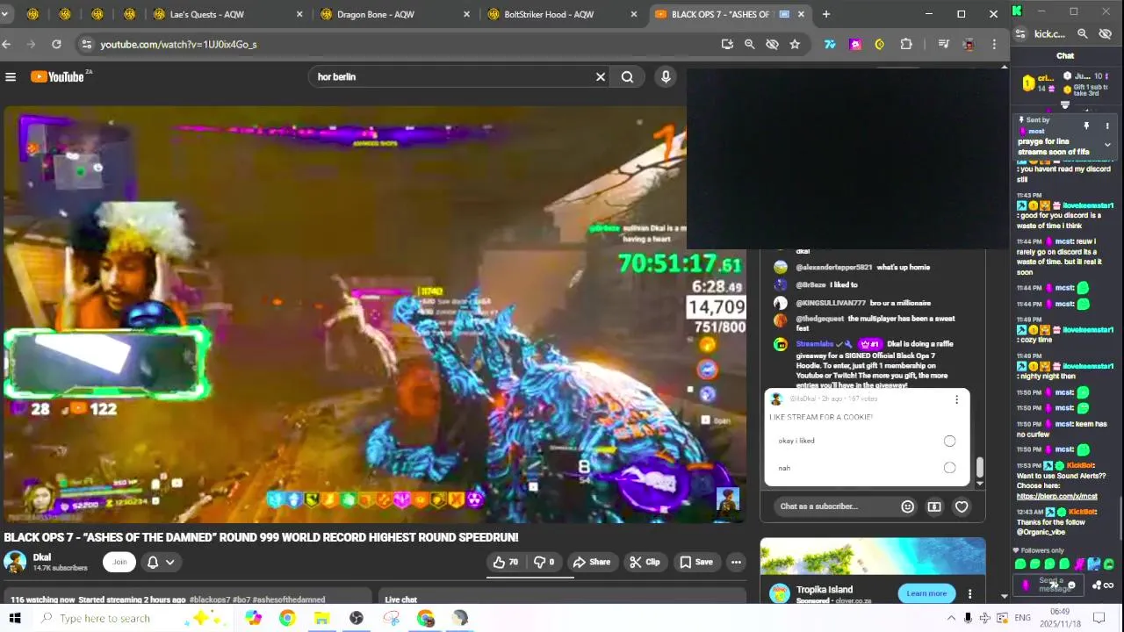Open pinned message options in Kick chat
The width and height of the screenshot is (1124, 632).
1107,126
